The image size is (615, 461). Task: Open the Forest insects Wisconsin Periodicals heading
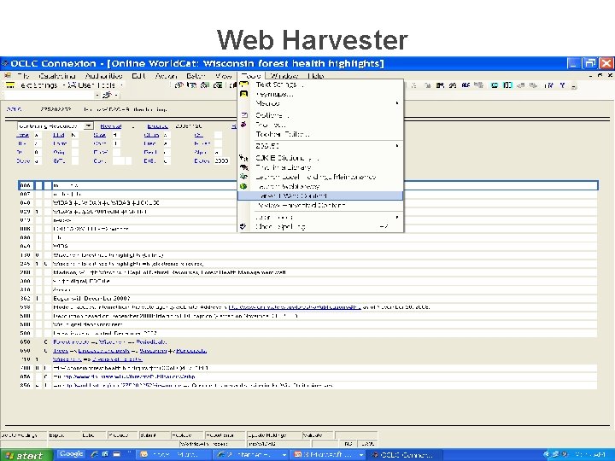click(110, 341)
